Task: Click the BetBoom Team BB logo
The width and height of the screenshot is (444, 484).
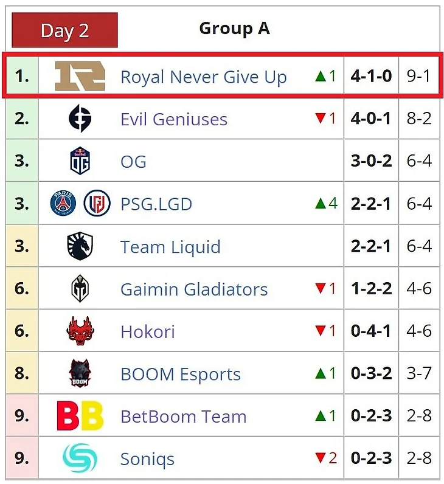Action: point(80,416)
